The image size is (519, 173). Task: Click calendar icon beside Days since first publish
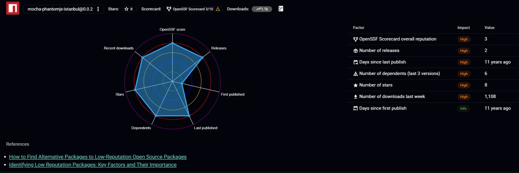(x=356, y=108)
